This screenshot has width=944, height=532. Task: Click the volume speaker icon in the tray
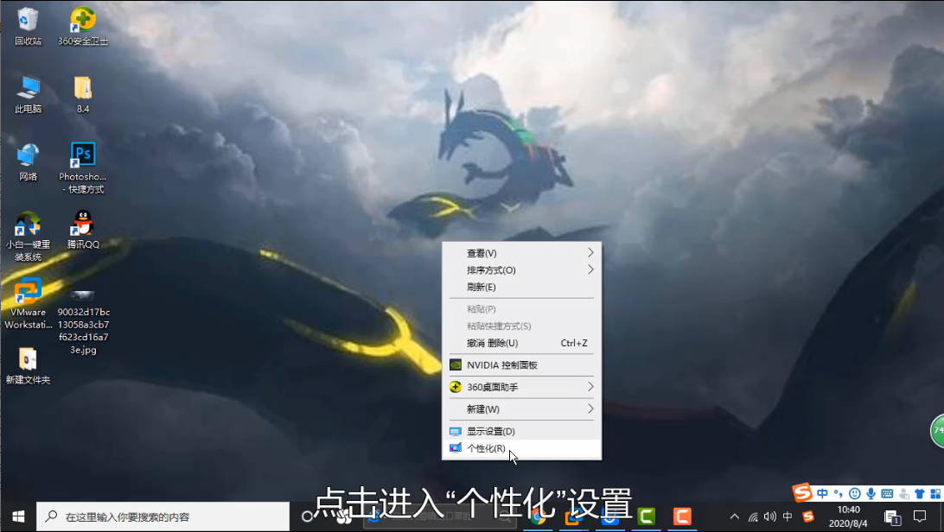click(769, 516)
